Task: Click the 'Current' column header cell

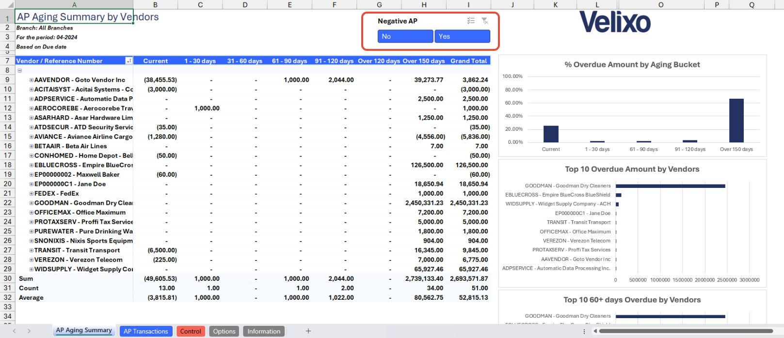Action: 155,61
